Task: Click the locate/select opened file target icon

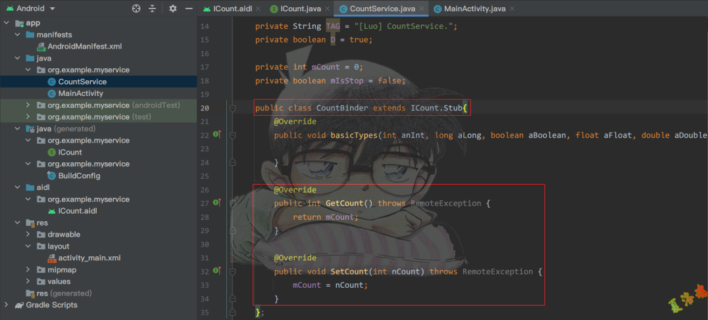Action: point(136,9)
